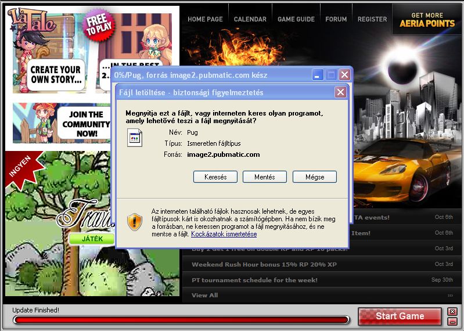Close the 0%/Pug download progress window
464x331 pixels.
pos(344,74)
